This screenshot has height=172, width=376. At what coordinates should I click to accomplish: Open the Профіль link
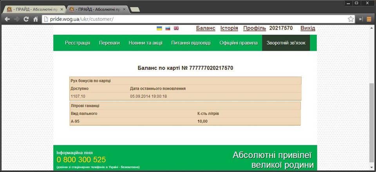click(255, 28)
